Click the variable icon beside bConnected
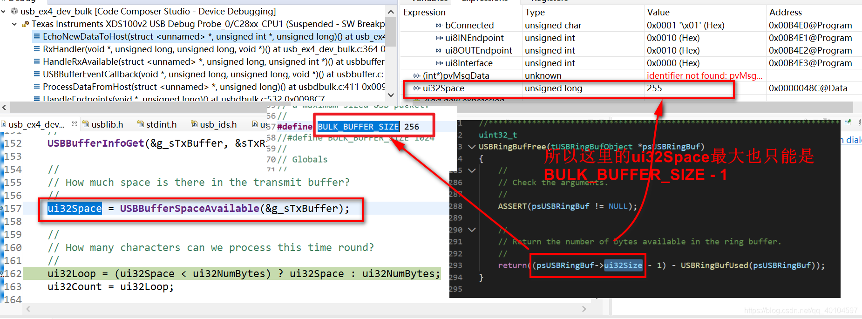862x319 pixels. 439,25
